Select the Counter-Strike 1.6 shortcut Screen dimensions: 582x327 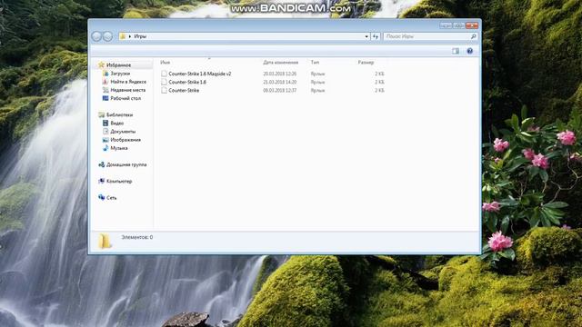pyautogui.click(x=187, y=82)
